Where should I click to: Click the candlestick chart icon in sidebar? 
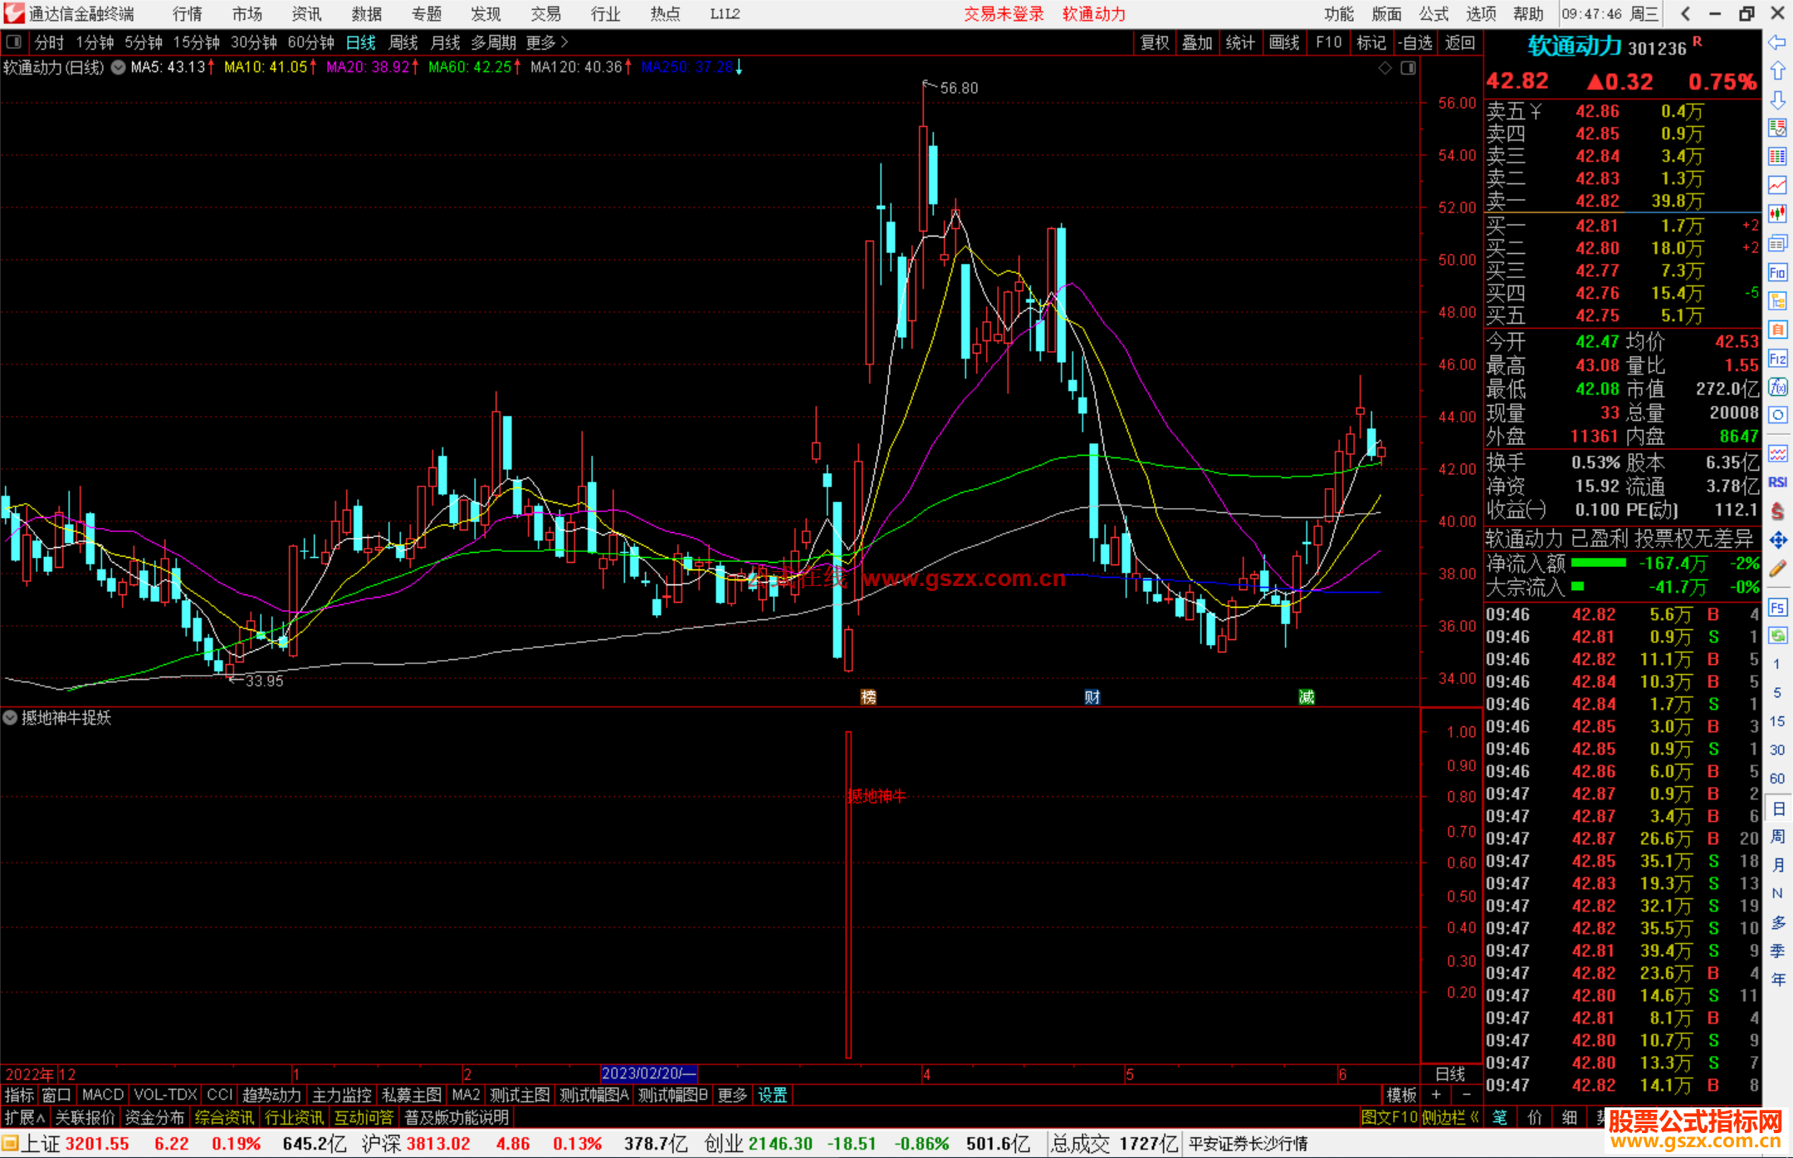[x=1777, y=213]
